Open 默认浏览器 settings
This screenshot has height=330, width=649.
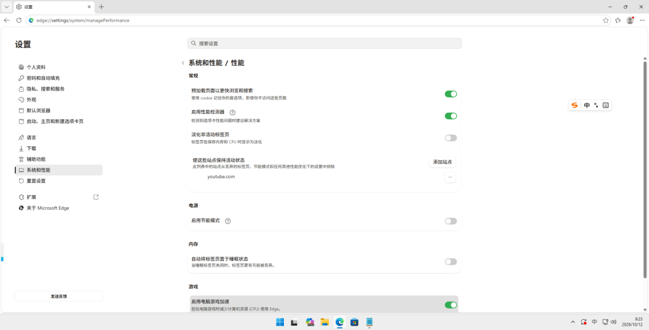(58, 110)
